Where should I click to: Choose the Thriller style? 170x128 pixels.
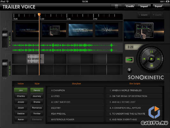click(x=37, y=114)
